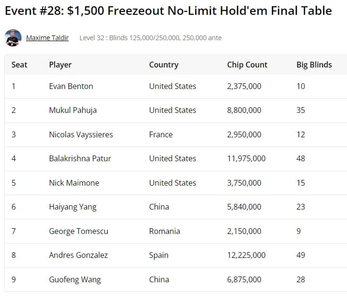Select player name Balakrishna Patur
The width and height of the screenshot is (347, 300).
tap(80, 158)
